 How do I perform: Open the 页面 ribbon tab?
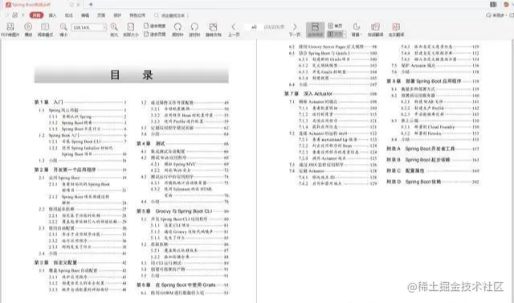point(101,15)
